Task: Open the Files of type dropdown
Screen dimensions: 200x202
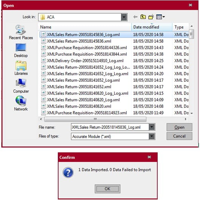Action: tap(152, 136)
